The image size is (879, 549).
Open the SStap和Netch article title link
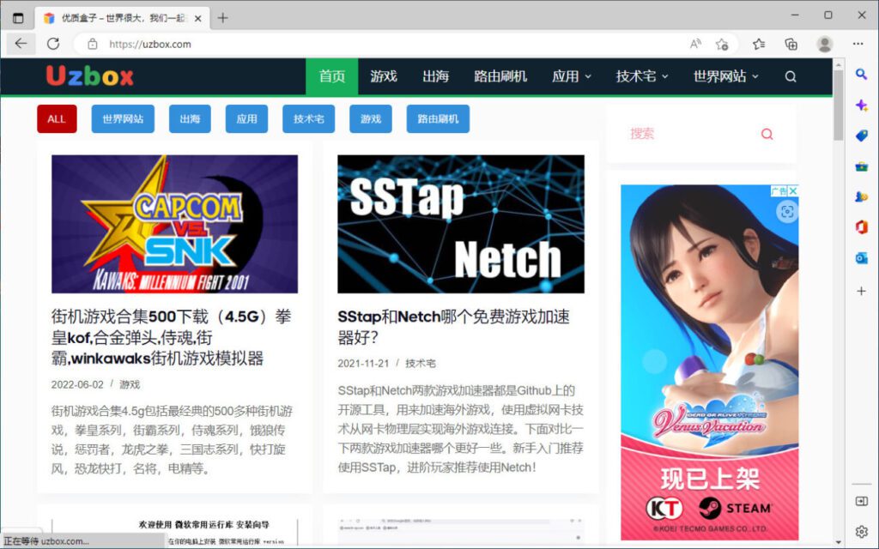tap(453, 327)
